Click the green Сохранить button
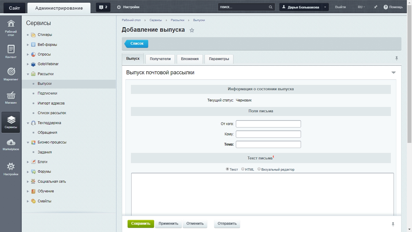412x232 pixels. pyautogui.click(x=141, y=224)
